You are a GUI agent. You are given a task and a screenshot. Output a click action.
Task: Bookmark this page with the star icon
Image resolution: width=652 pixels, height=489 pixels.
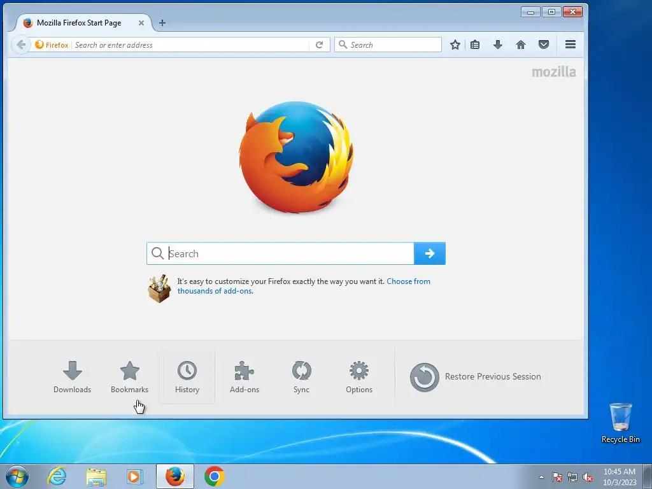click(x=455, y=45)
